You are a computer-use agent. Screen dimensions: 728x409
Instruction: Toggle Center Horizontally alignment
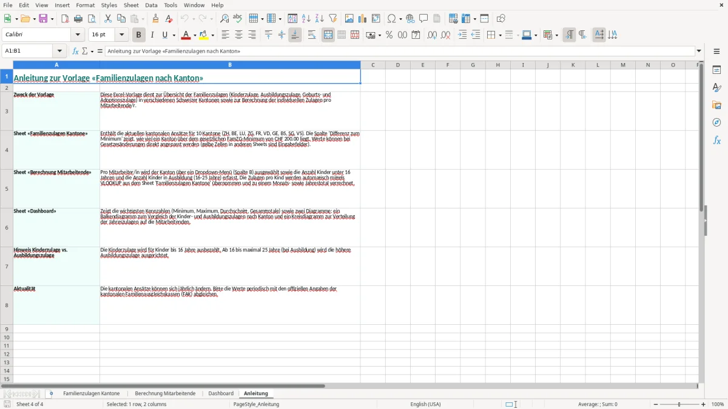pyautogui.click(x=238, y=35)
